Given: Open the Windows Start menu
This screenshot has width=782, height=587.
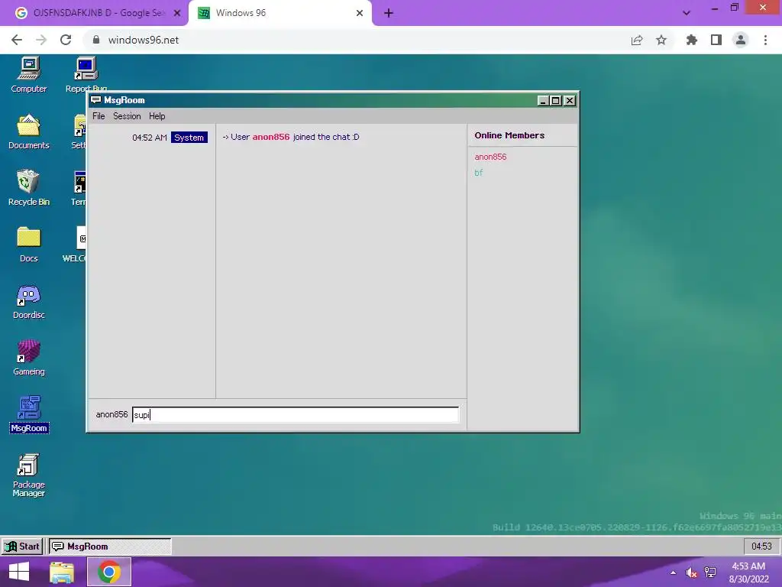Looking at the screenshot, I should 19,572.
